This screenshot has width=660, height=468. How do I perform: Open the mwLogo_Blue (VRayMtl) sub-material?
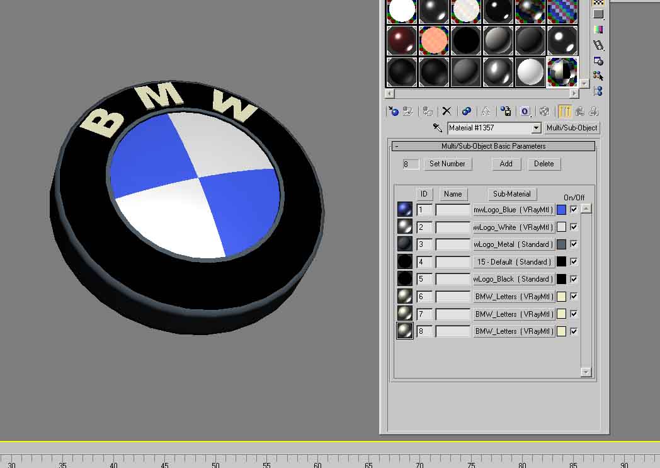(x=513, y=210)
